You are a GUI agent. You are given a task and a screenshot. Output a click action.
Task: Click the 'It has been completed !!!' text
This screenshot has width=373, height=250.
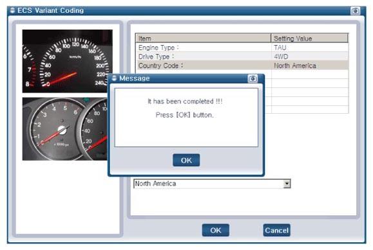point(185,102)
